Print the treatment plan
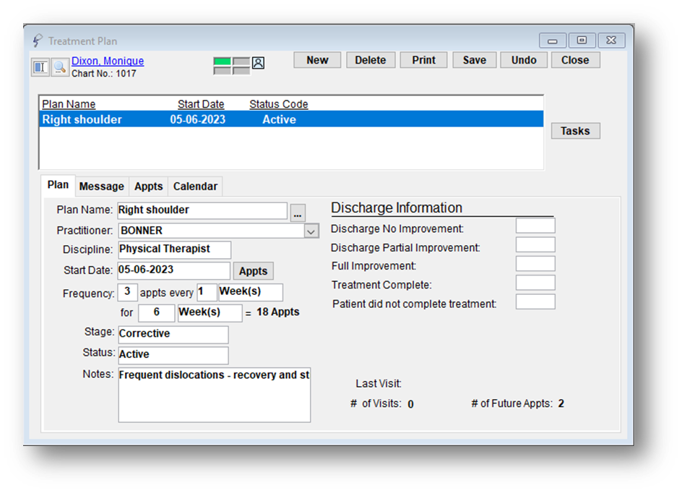This screenshot has height=493, width=682. 423,60
